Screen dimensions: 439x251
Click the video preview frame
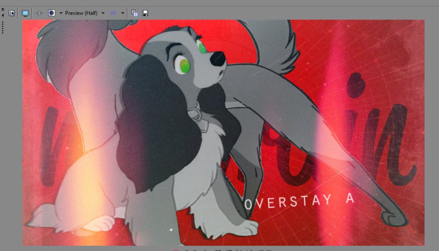click(x=223, y=132)
